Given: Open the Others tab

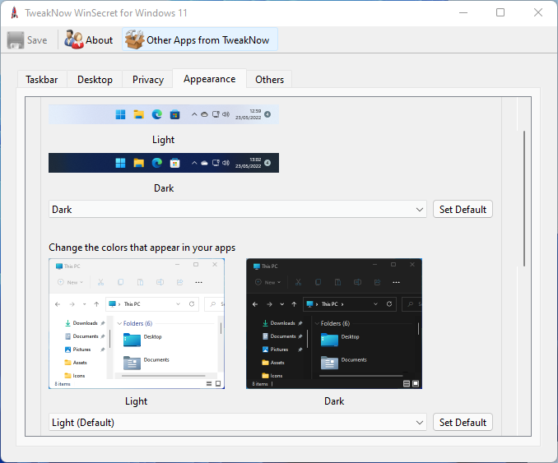Looking at the screenshot, I should tap(269, 79).
